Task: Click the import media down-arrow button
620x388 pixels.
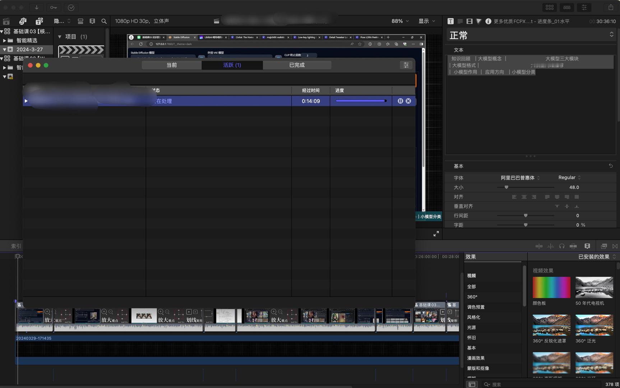Action: [x=37, y=7]
